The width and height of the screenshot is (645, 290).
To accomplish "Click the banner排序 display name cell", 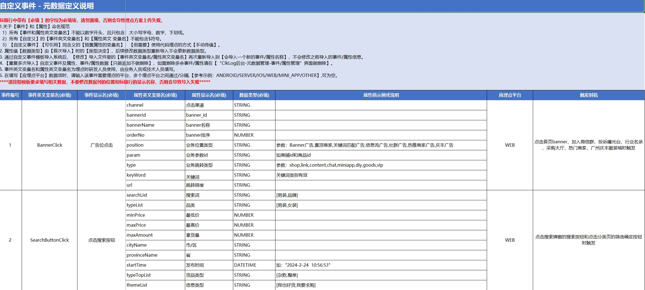I will (209, 135).
